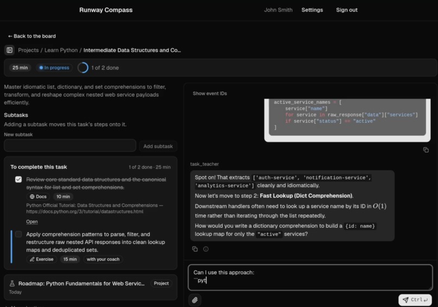Image resolution: width=438 pixels, height=307 pixels.
Task: Click the In progress status badge
Action: [54, 68]
